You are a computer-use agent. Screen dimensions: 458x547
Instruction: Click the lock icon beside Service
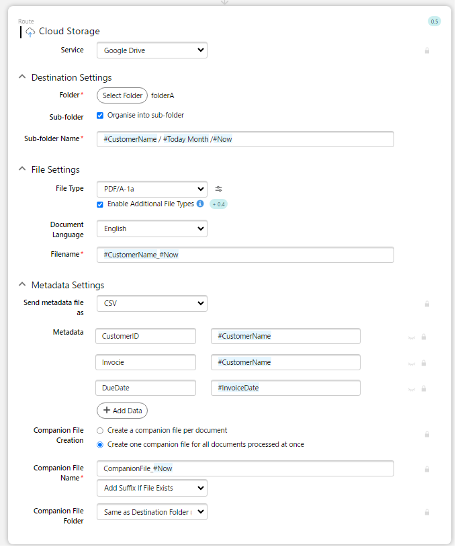coord(426,50)
